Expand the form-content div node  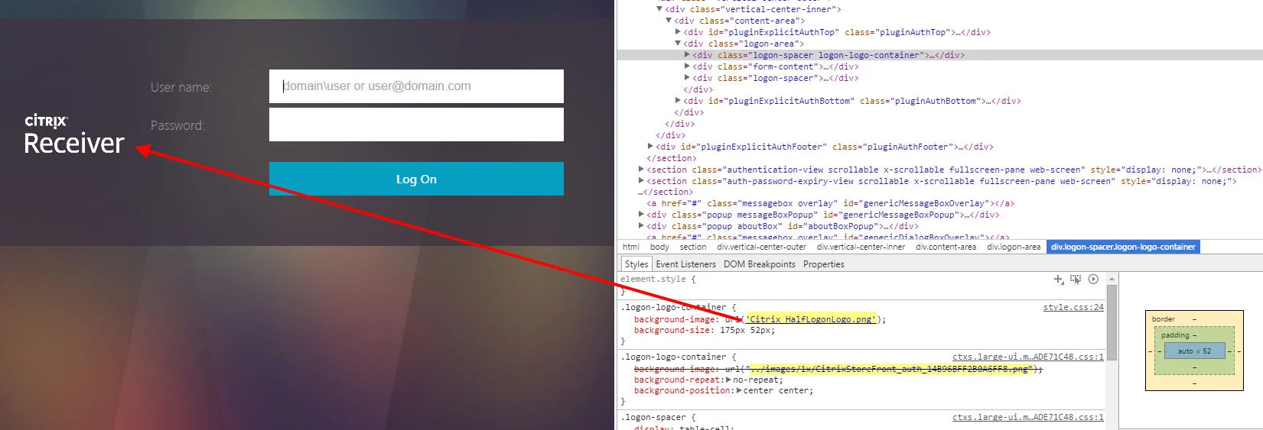coord(687,66)
